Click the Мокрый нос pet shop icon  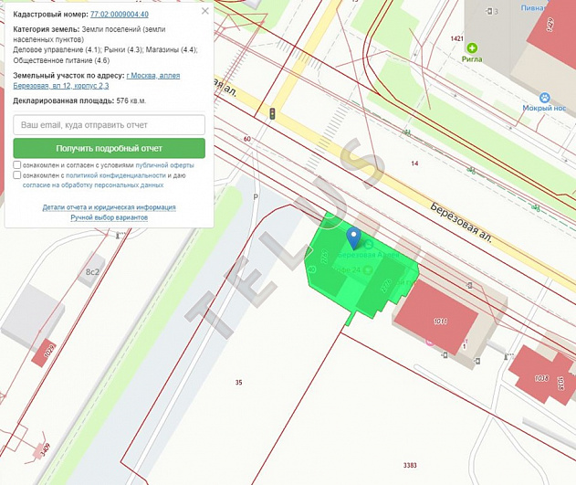point(545,98)
